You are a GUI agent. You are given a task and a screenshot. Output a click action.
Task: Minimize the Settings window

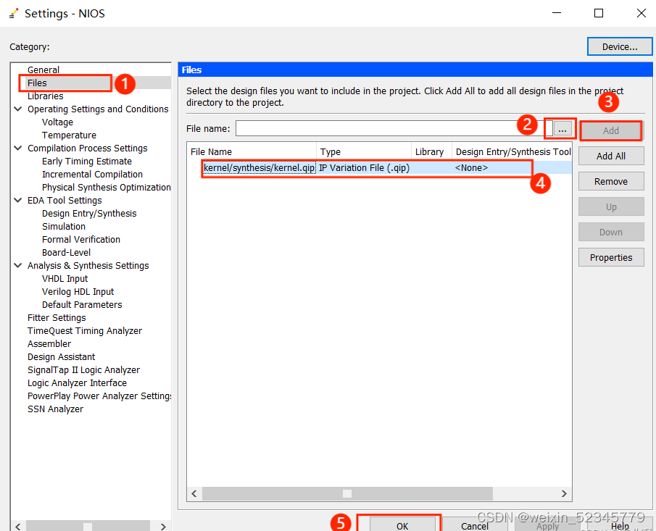557,13
